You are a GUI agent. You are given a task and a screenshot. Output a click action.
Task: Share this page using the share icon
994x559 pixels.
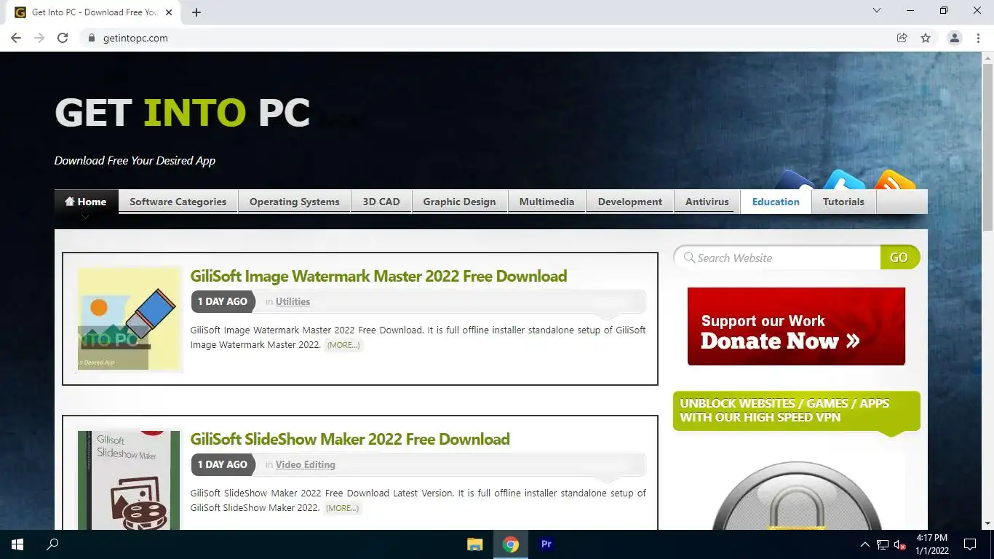(x=902, y=38)
